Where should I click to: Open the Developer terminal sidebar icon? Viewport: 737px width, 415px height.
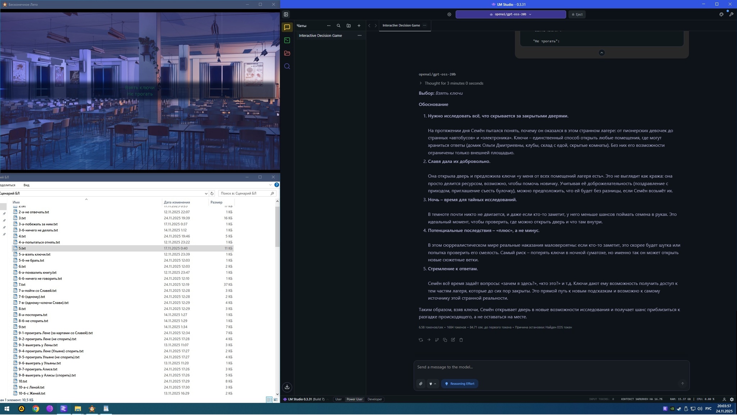(x=287, y=40)
